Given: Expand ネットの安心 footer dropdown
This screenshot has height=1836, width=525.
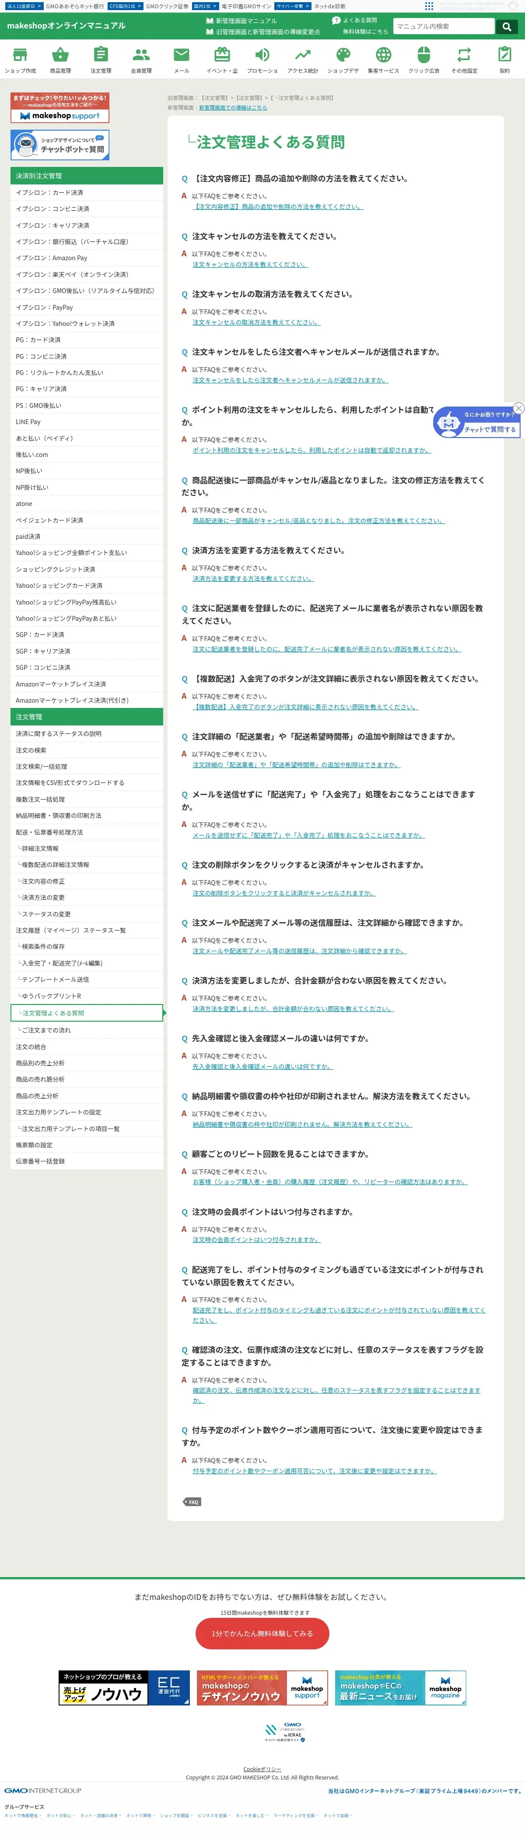Looking at the screenshot, I should click(x=60, y=1815).
